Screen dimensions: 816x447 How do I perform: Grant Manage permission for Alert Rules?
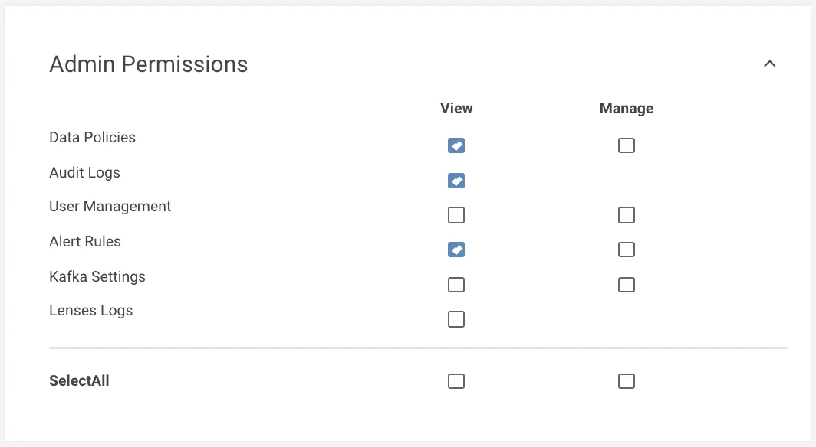627,250
